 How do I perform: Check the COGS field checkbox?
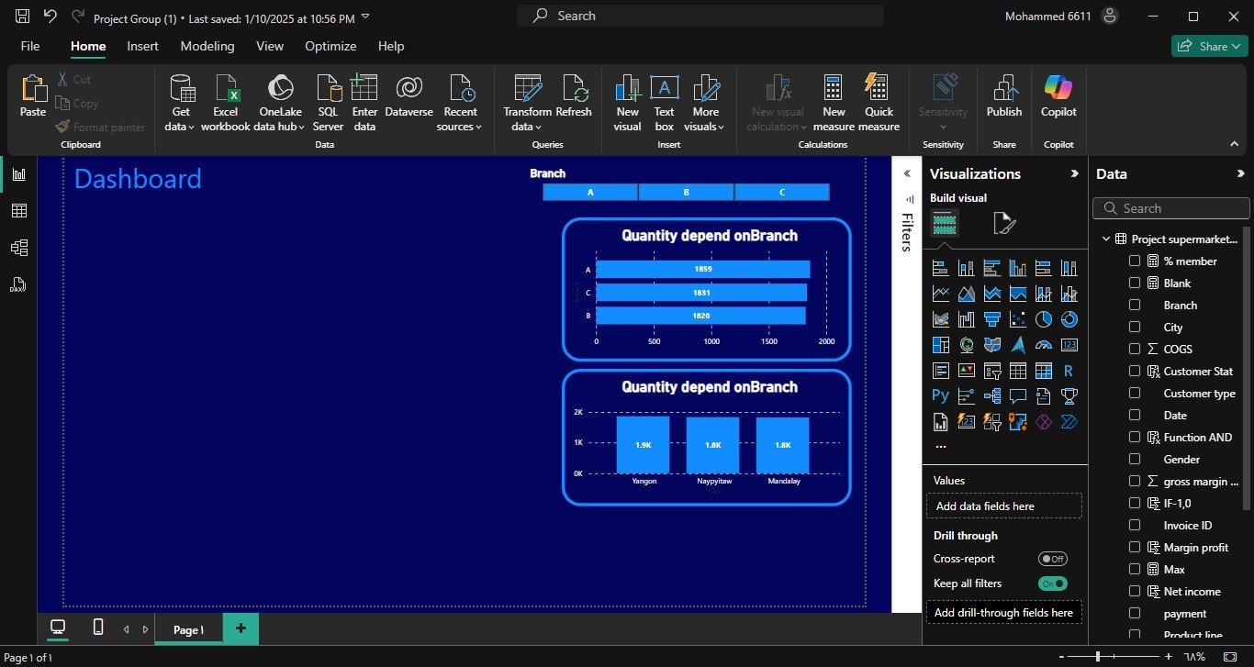[1135, 349]
